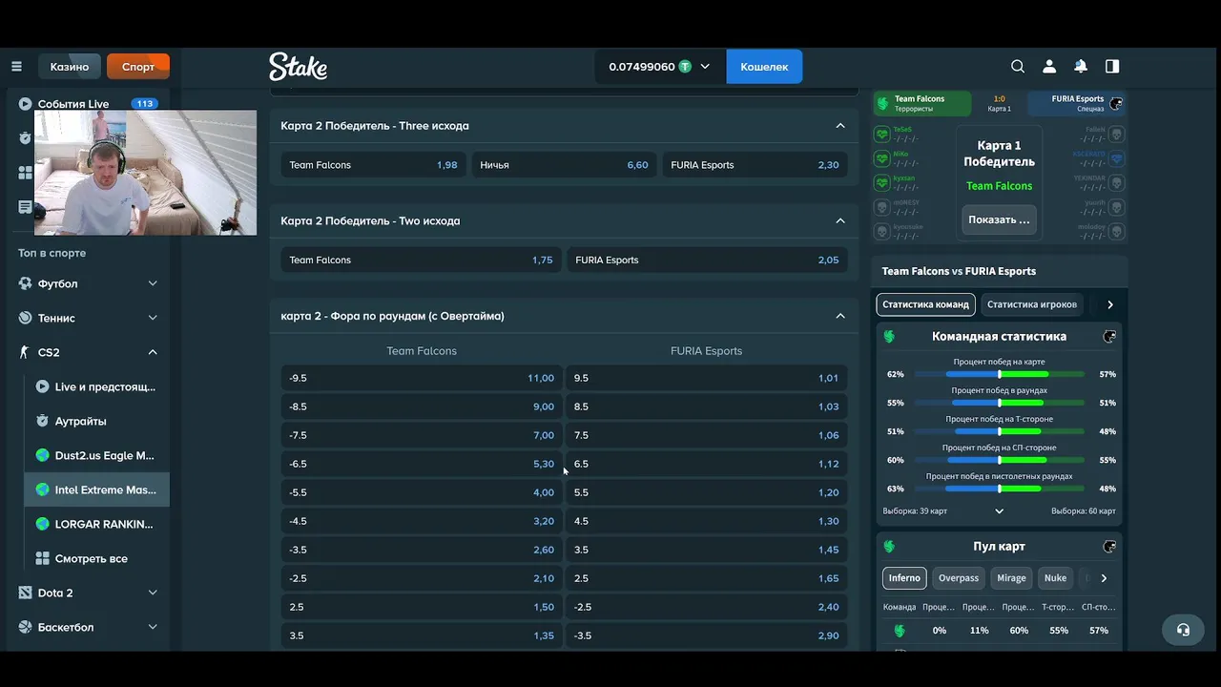Select Nuke map tab
The height and width of the screenshot is (687, 1221).
tap(1055, 578)
